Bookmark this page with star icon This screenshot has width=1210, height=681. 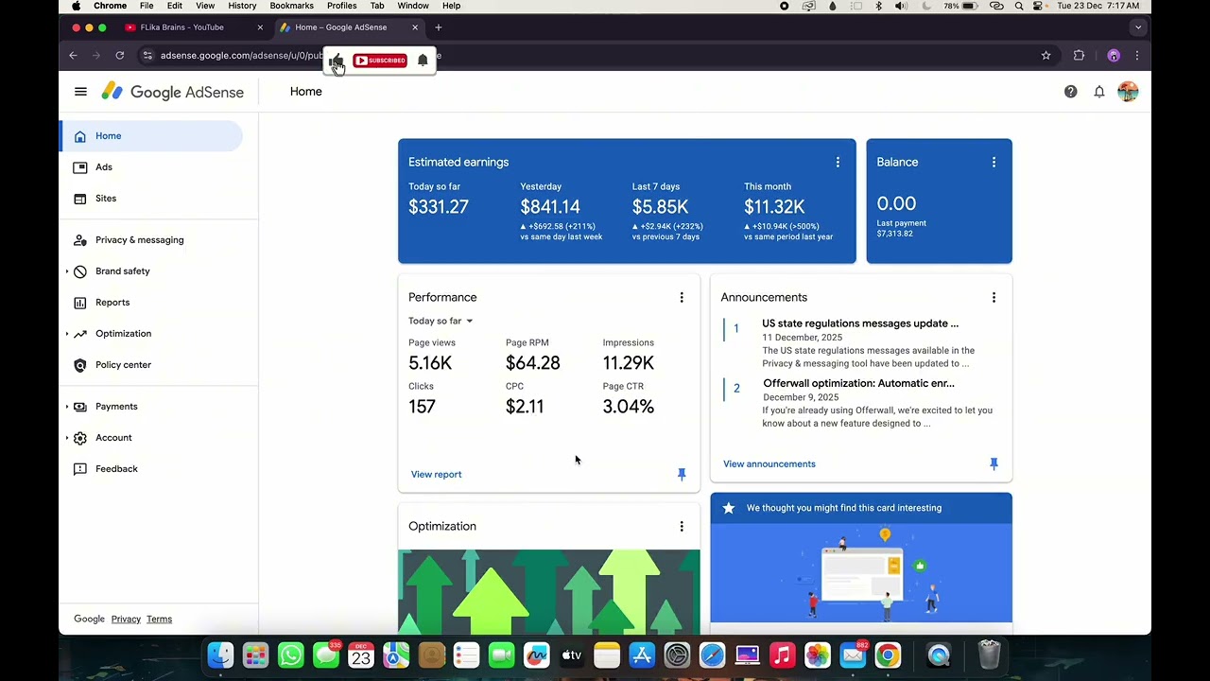point(1046,56)
